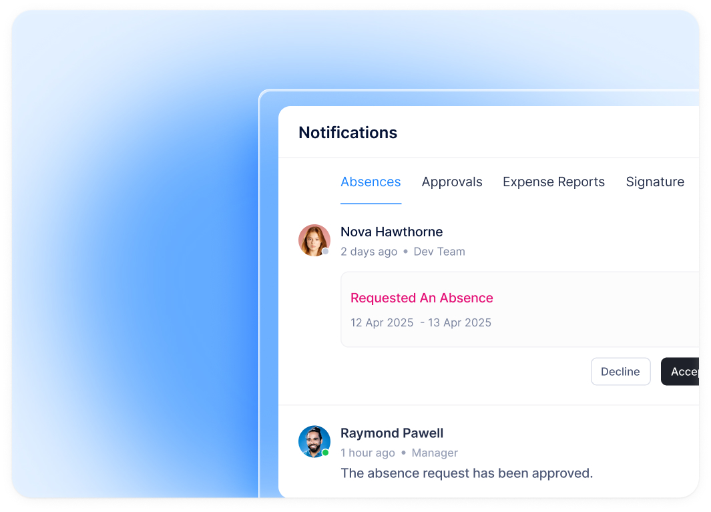Open Nova Hawthorne's profile avatar
711x512 pixels.
coord(314,240)
